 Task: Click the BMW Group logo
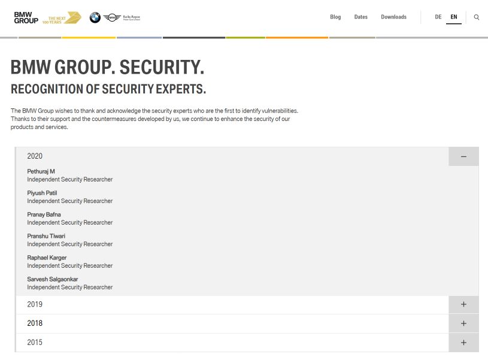coord(26,18)
